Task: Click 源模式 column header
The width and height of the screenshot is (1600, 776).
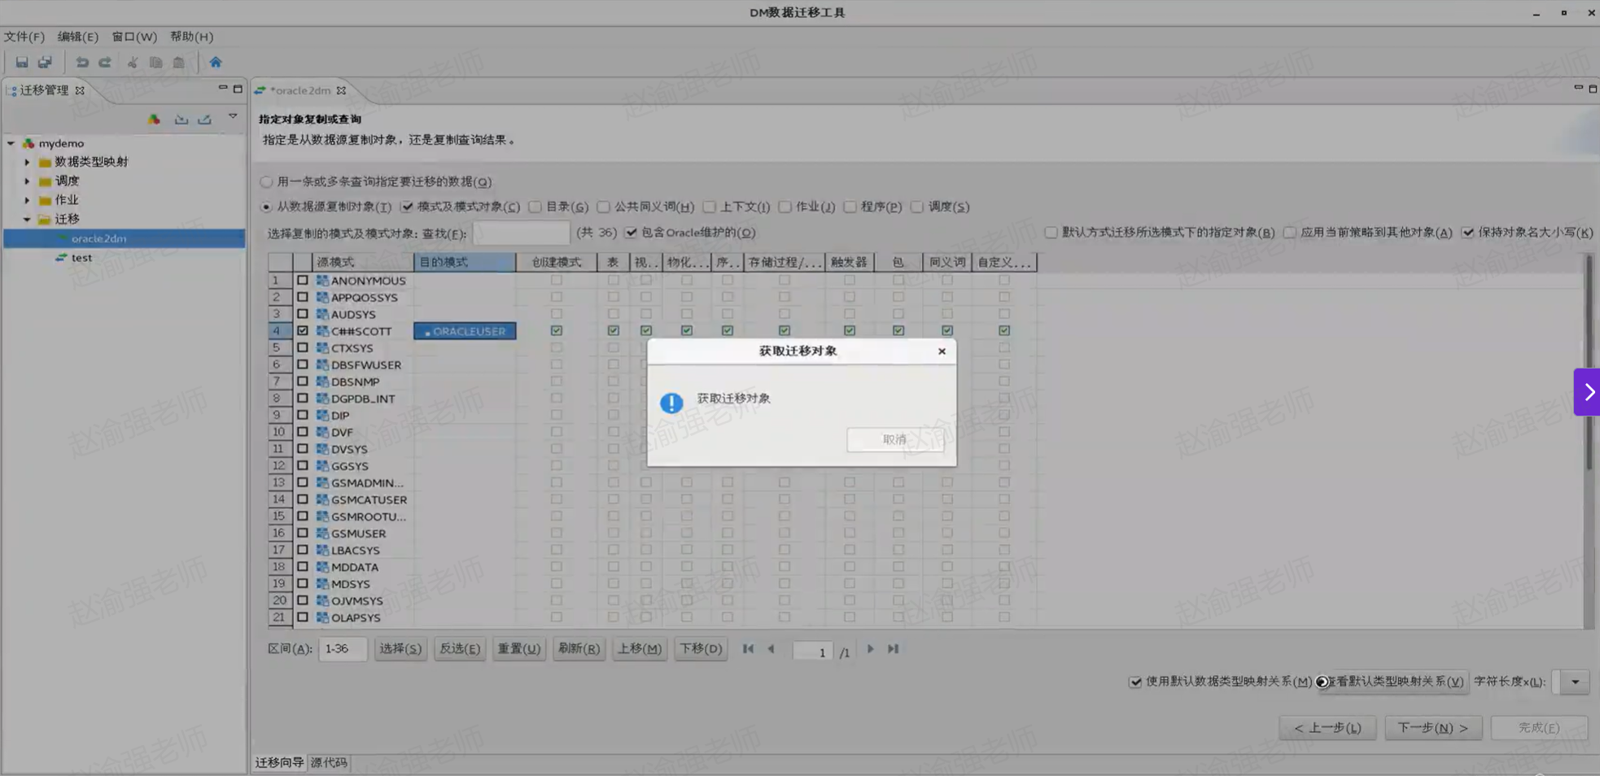Action: 363,262
